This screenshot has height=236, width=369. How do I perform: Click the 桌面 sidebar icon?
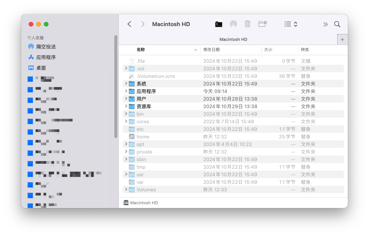(x=31, y=68)
